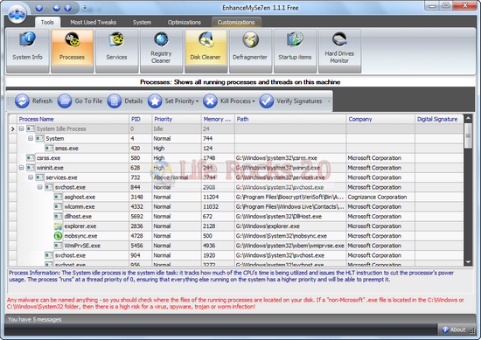
Task: Select the row indicator for System Idle Process
Action: tap(12, 128)
